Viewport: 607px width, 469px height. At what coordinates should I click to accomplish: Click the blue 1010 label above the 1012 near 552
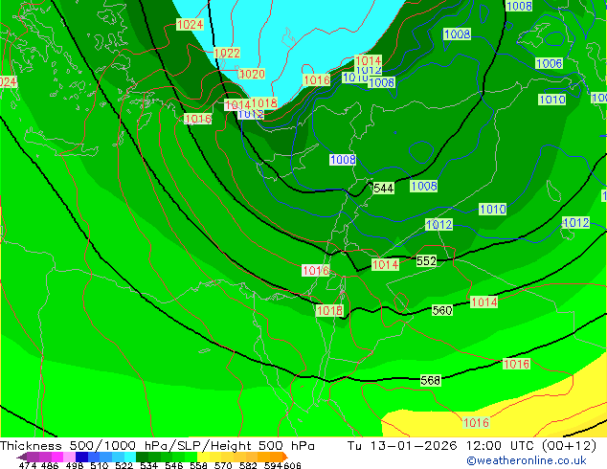tap(493, 210)
